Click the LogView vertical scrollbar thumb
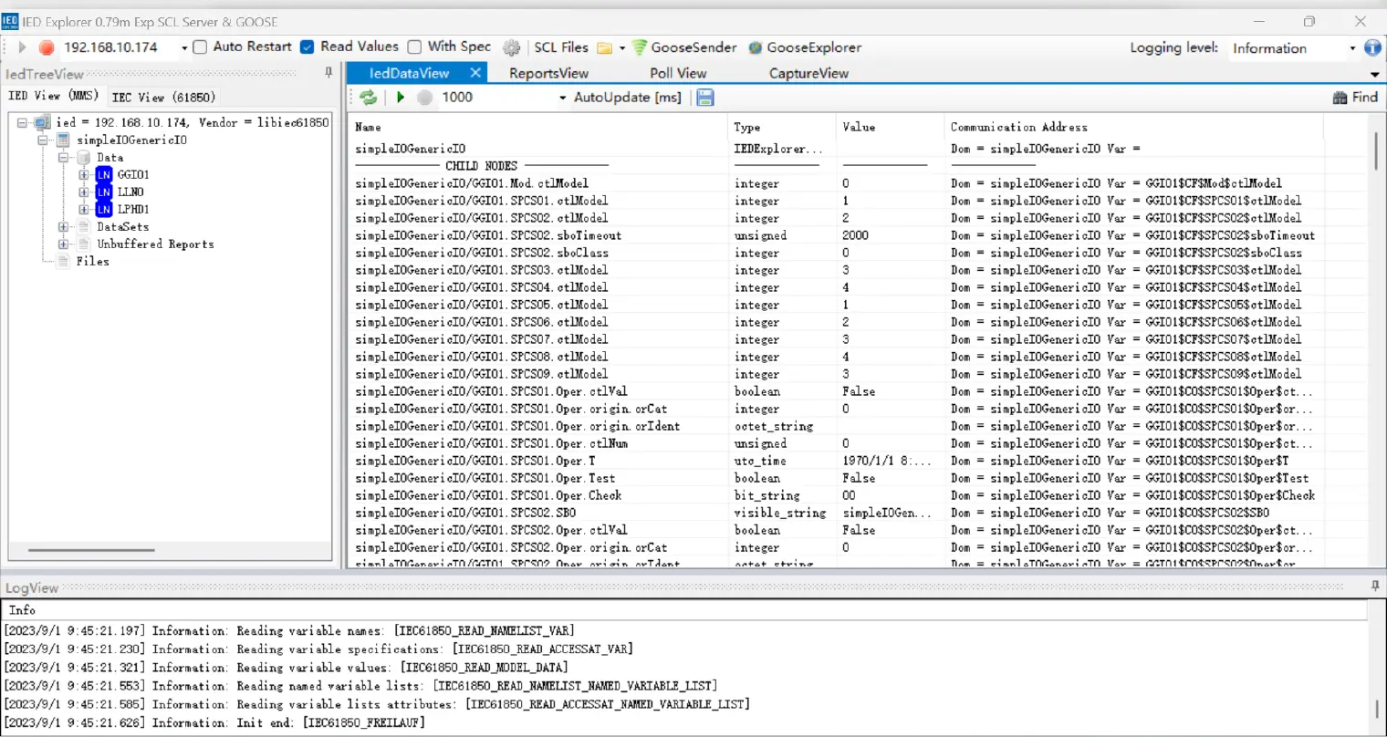The height and width of the screenshot is (737, 1387). point(1377,710)
